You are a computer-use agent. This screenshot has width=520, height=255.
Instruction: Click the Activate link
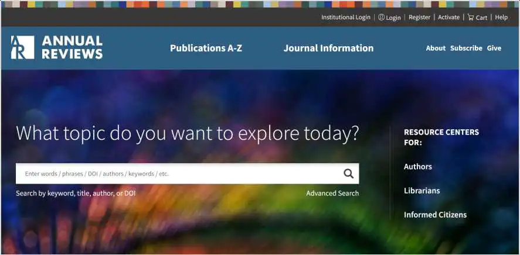click(448, 17)
